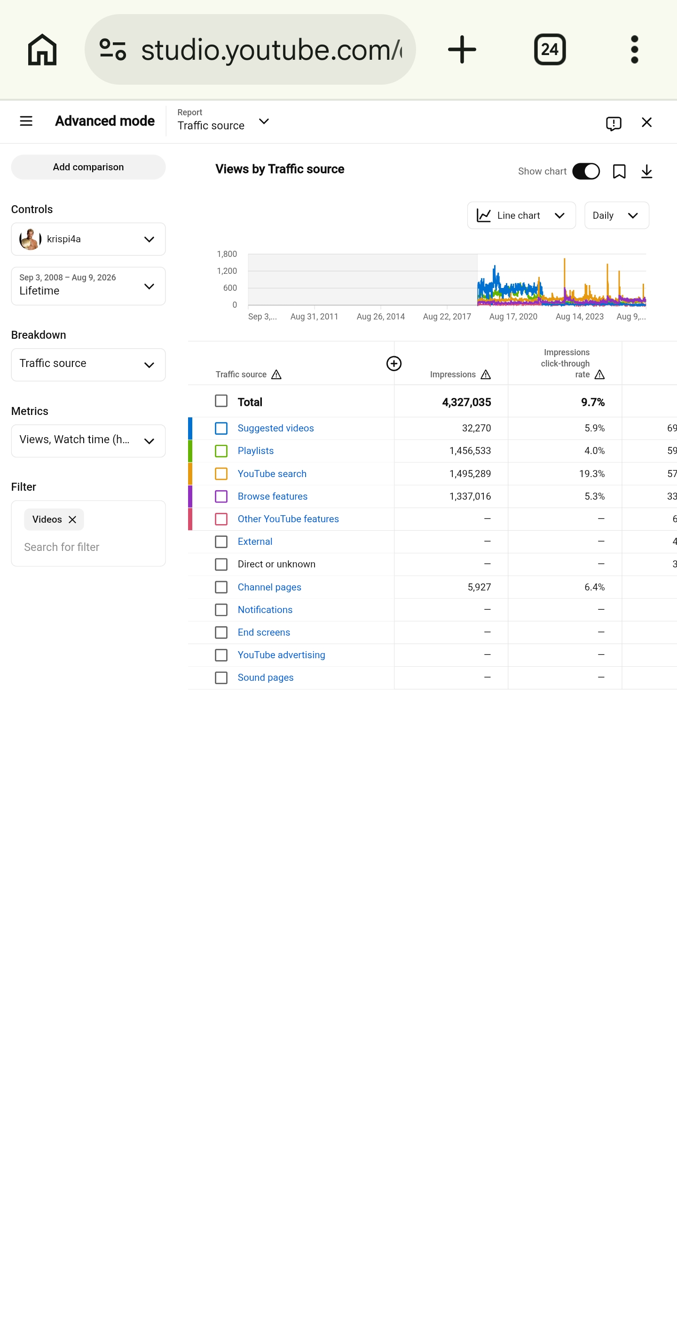Expand the Metrics dropdown
Image resolution: width=677 pixels, height=1323 pixels.
point(88,441)
